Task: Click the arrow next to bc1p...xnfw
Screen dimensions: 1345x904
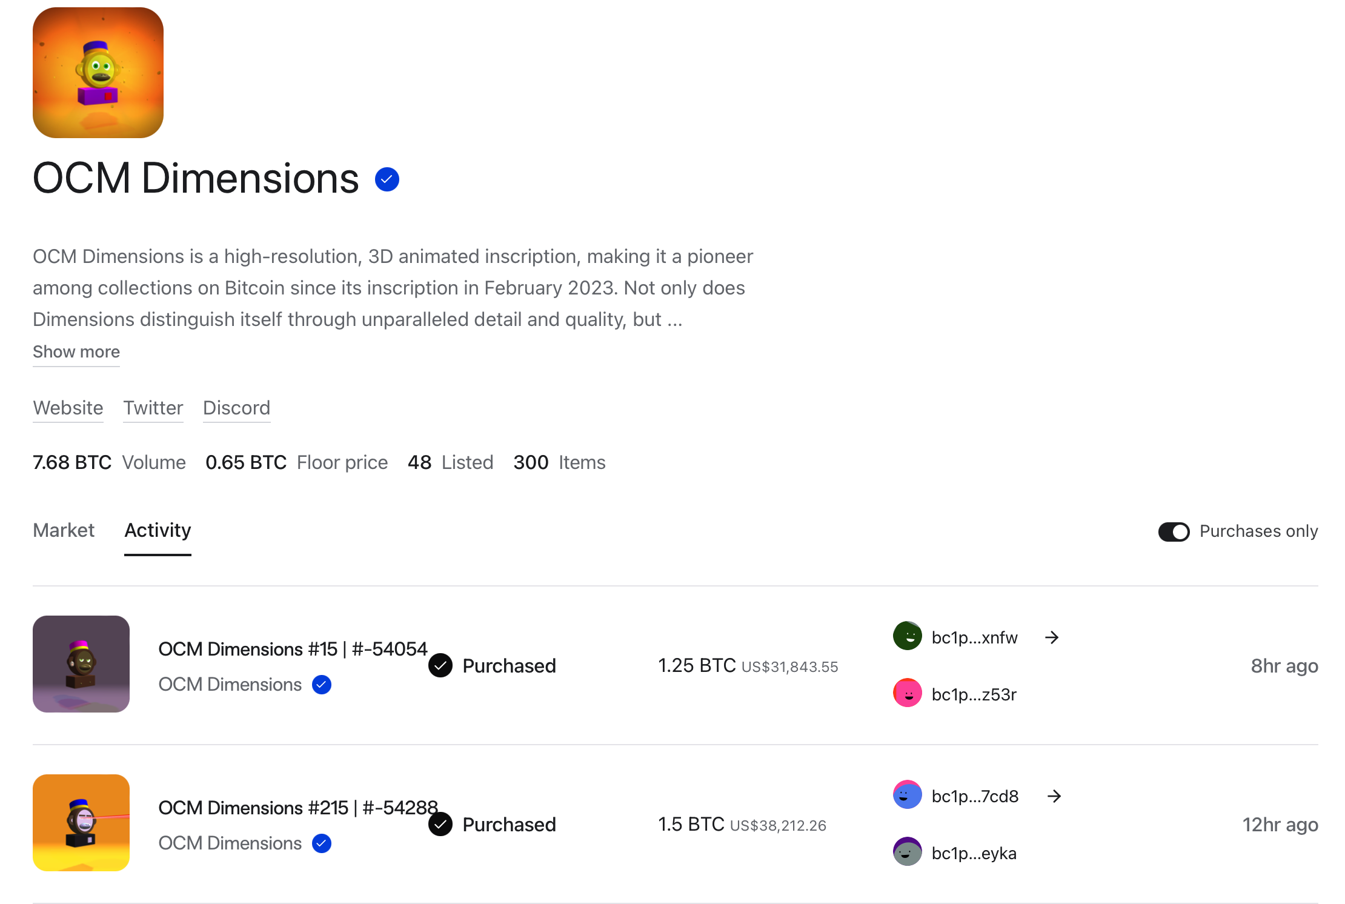Action: coord(1052,637)
